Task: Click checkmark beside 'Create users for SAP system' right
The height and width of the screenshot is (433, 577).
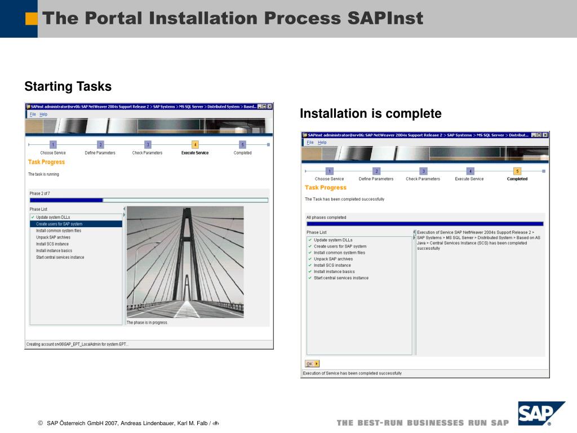Action: pyautogui.click(x=310, y=246)
